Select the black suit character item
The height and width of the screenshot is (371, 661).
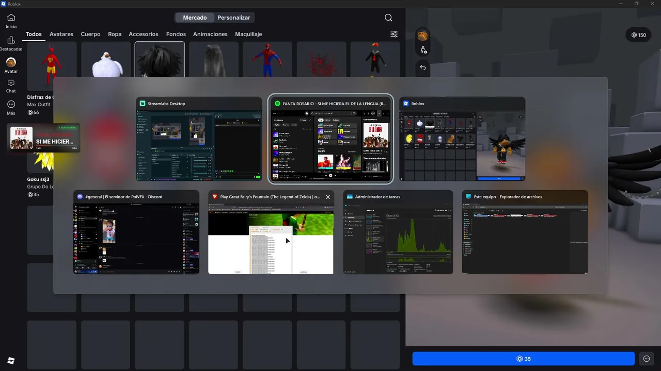click(x=375, y=59)
